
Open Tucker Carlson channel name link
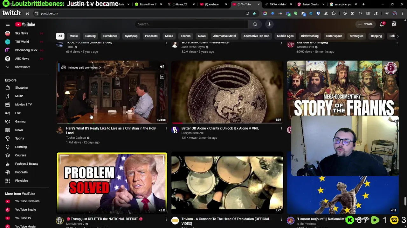(x=76, y=138)
